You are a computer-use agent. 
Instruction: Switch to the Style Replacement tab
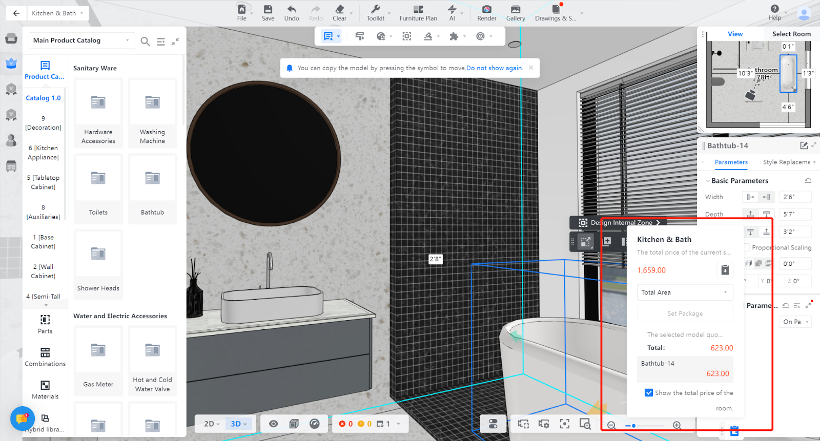(786, 162)
